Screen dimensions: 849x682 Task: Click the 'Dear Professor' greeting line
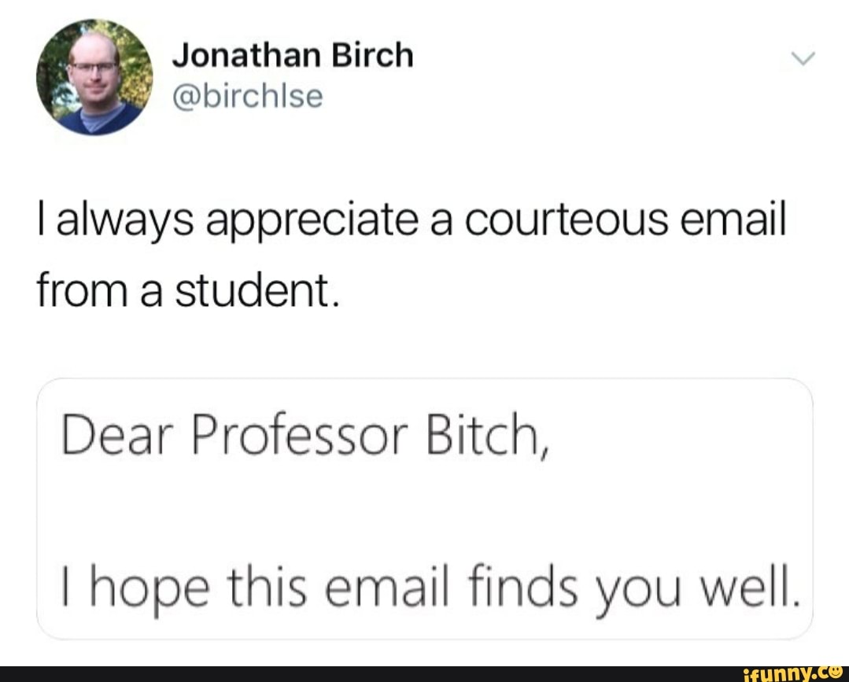pyautogui.click(x=306, y=433)
